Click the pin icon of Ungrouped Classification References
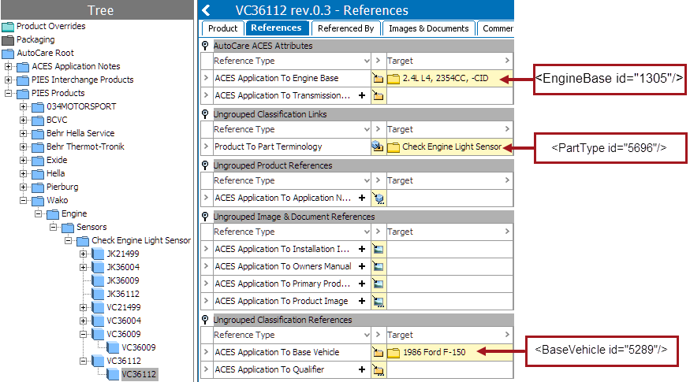The width and height of the screenshot is (690, 382). (205, 320)
